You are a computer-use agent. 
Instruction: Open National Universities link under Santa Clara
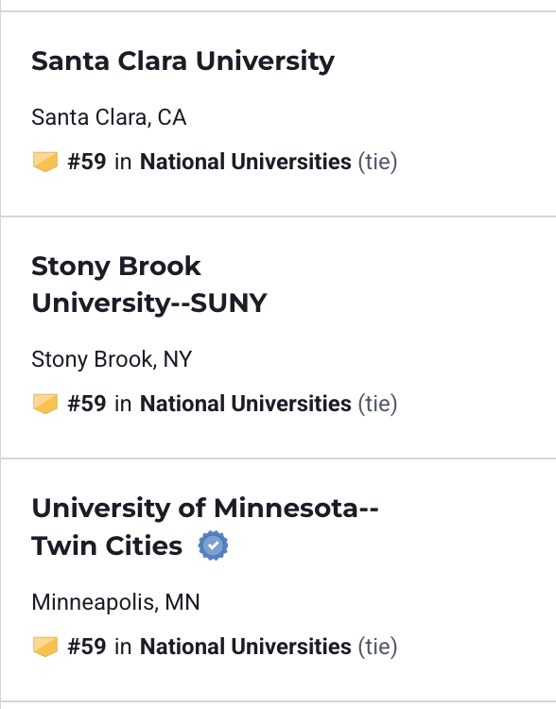pos(246,162)
